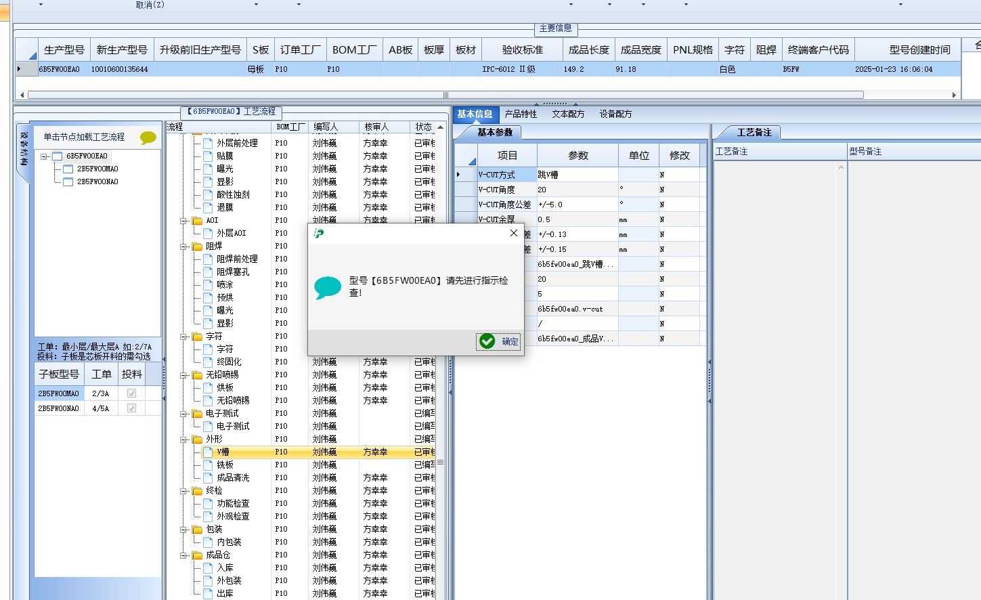Collapse the 外形 process group
This screenshot has width=981, height=600.
point(183,440)
